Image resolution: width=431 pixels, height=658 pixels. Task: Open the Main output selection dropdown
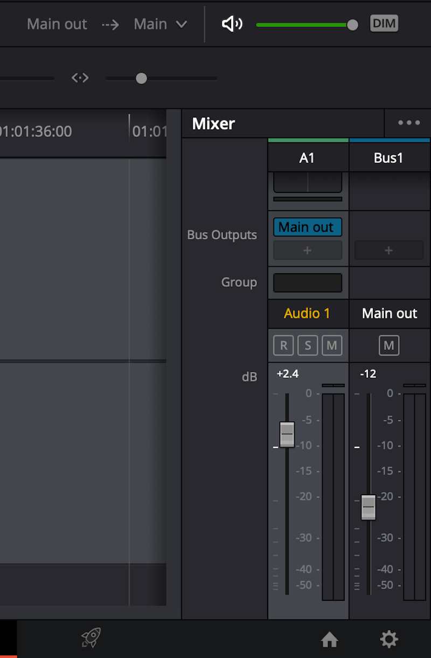(161, 24)
